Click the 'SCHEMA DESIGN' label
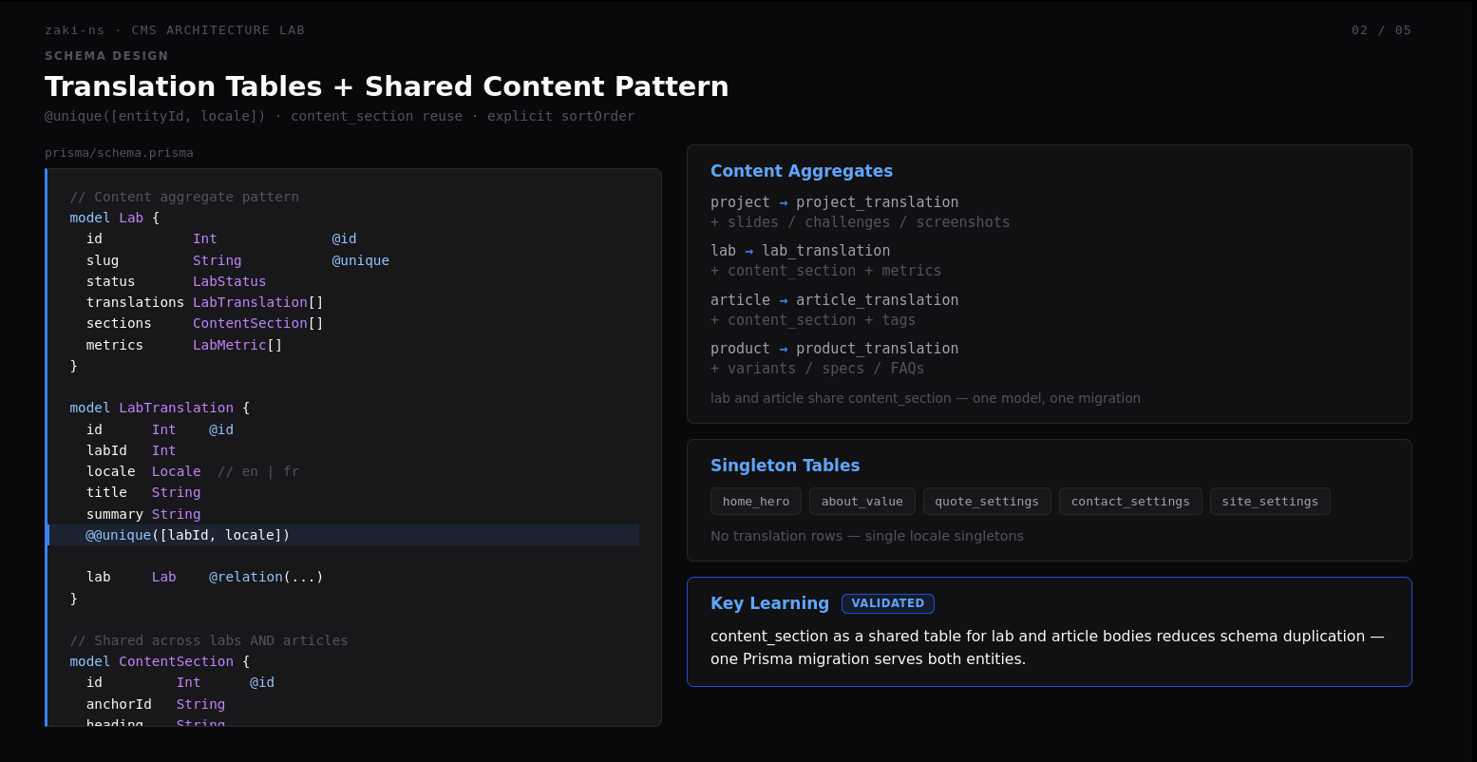The height and width of the screenshot is (762, 1477). pyautogui.click(x=106, y=56)
